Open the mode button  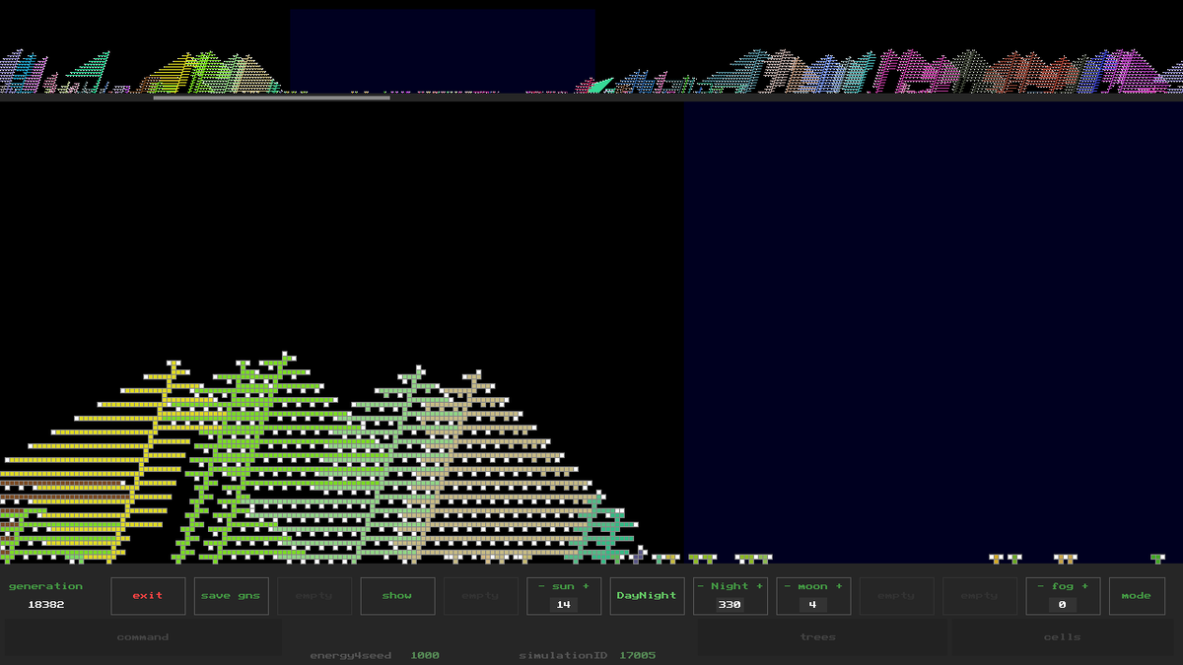[x=1136, y=596]
